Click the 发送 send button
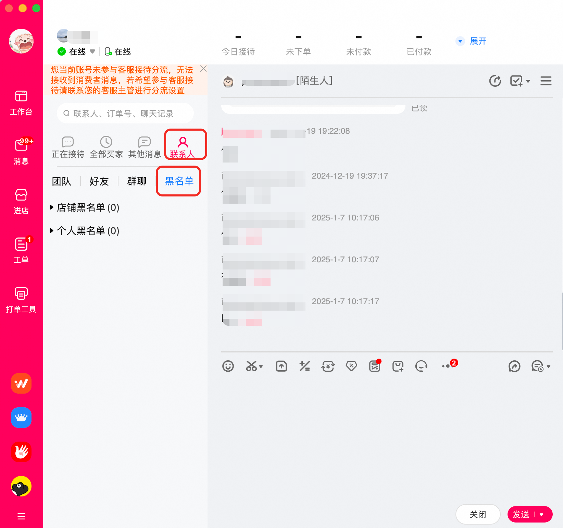 pos(521,514)
